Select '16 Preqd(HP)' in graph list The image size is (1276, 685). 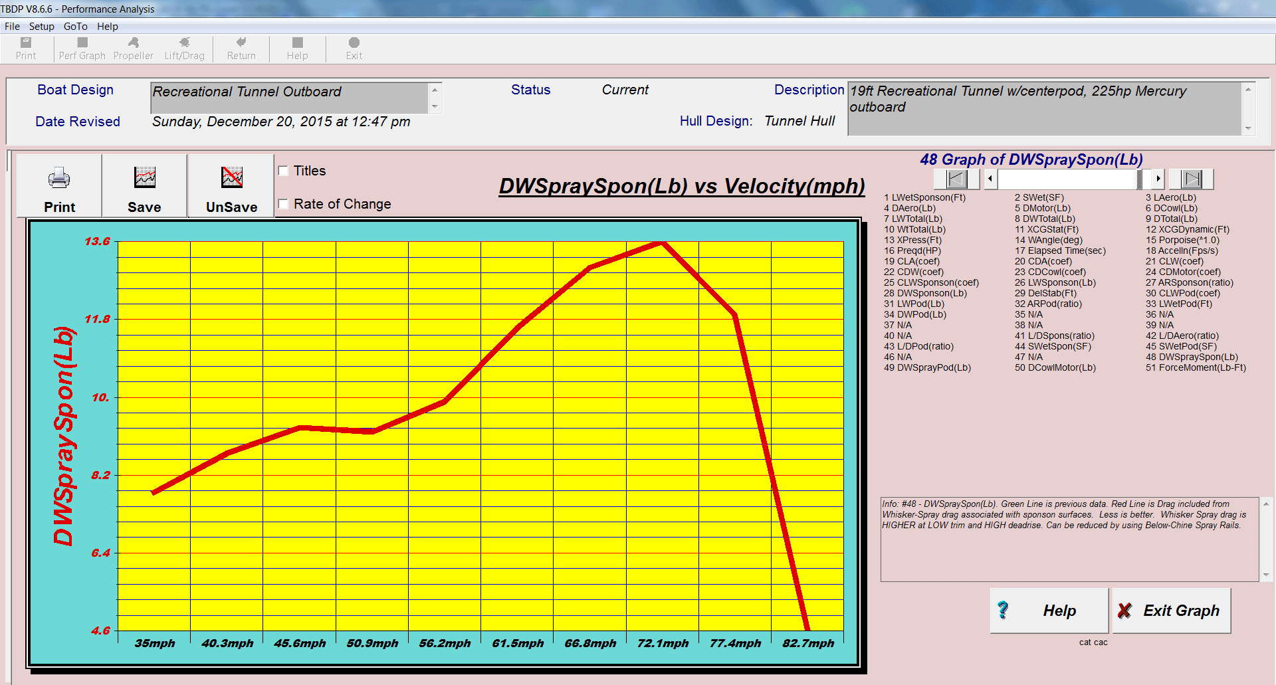tap(912, 250)
